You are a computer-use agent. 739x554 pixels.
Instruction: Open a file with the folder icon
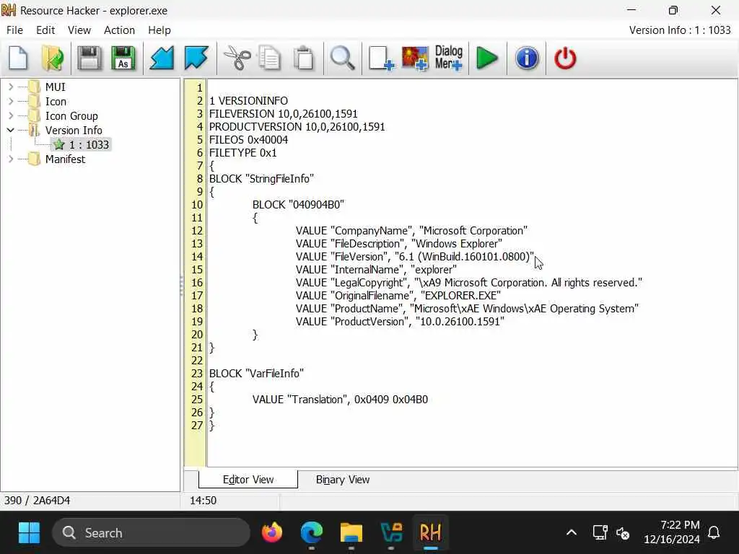click(x=52, y=58)
